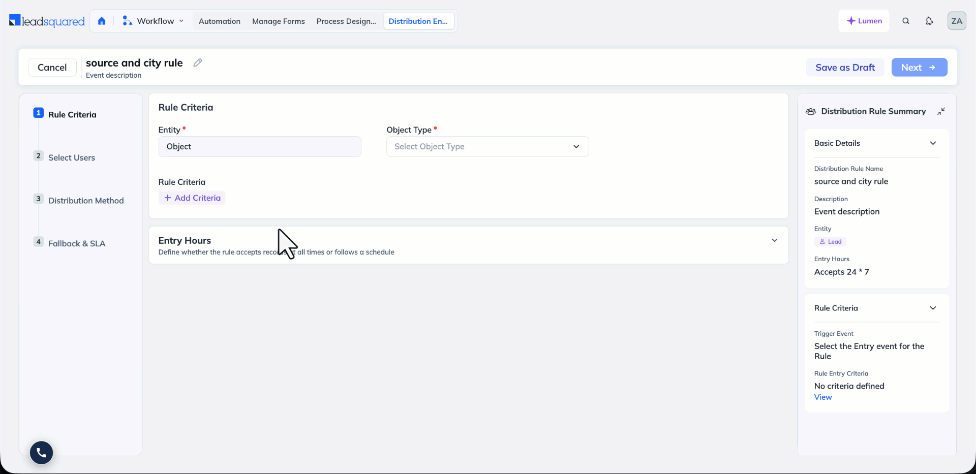Click the 'Accepts 24 * 7' value

point(842,272)
